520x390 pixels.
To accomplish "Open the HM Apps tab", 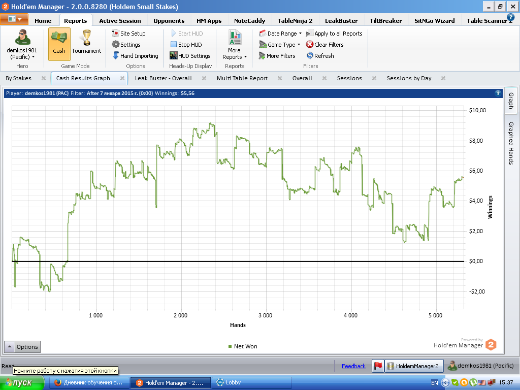I will [209, 20].
